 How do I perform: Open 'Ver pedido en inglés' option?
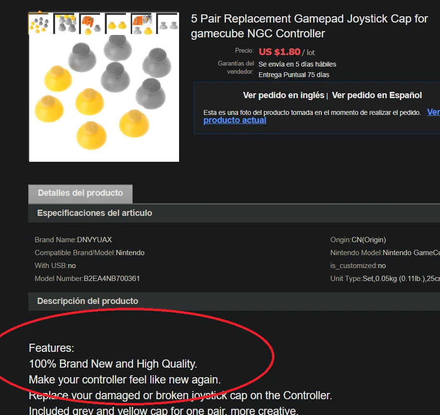click(283, 95)
